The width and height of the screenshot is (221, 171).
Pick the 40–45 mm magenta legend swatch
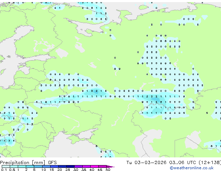pyautogui.click(x=94, y=166)
